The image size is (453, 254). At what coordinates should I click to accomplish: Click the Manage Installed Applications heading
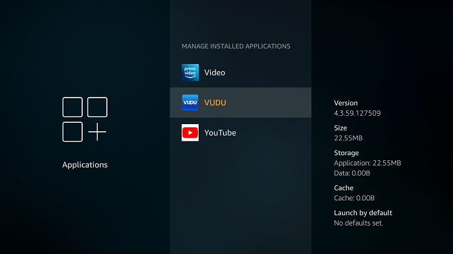coord(236,46)
